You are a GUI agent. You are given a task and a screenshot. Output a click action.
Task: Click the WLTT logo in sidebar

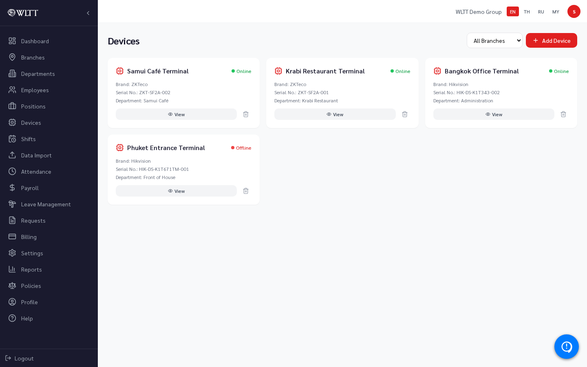point(23,13)
